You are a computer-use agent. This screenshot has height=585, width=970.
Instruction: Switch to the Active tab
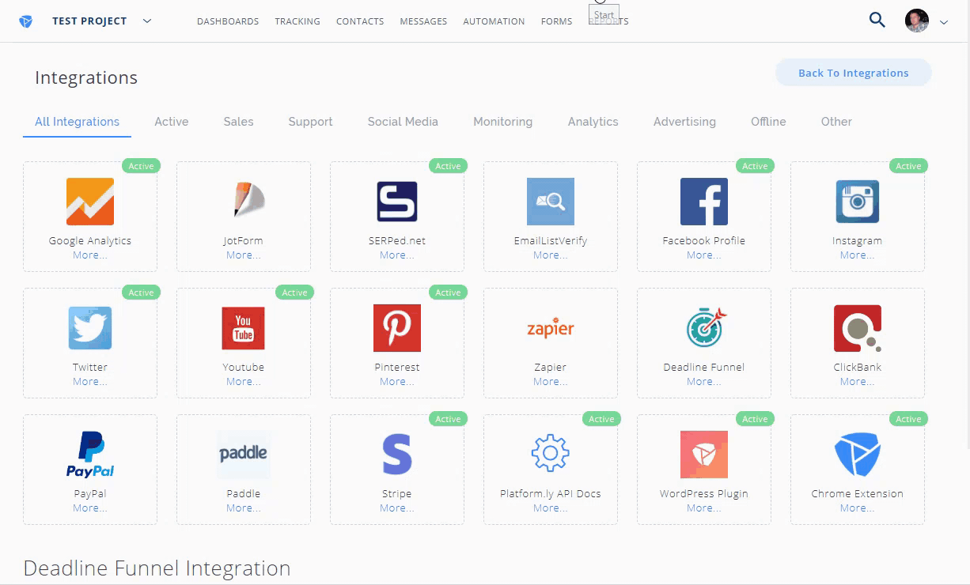[x=172, y=122]
